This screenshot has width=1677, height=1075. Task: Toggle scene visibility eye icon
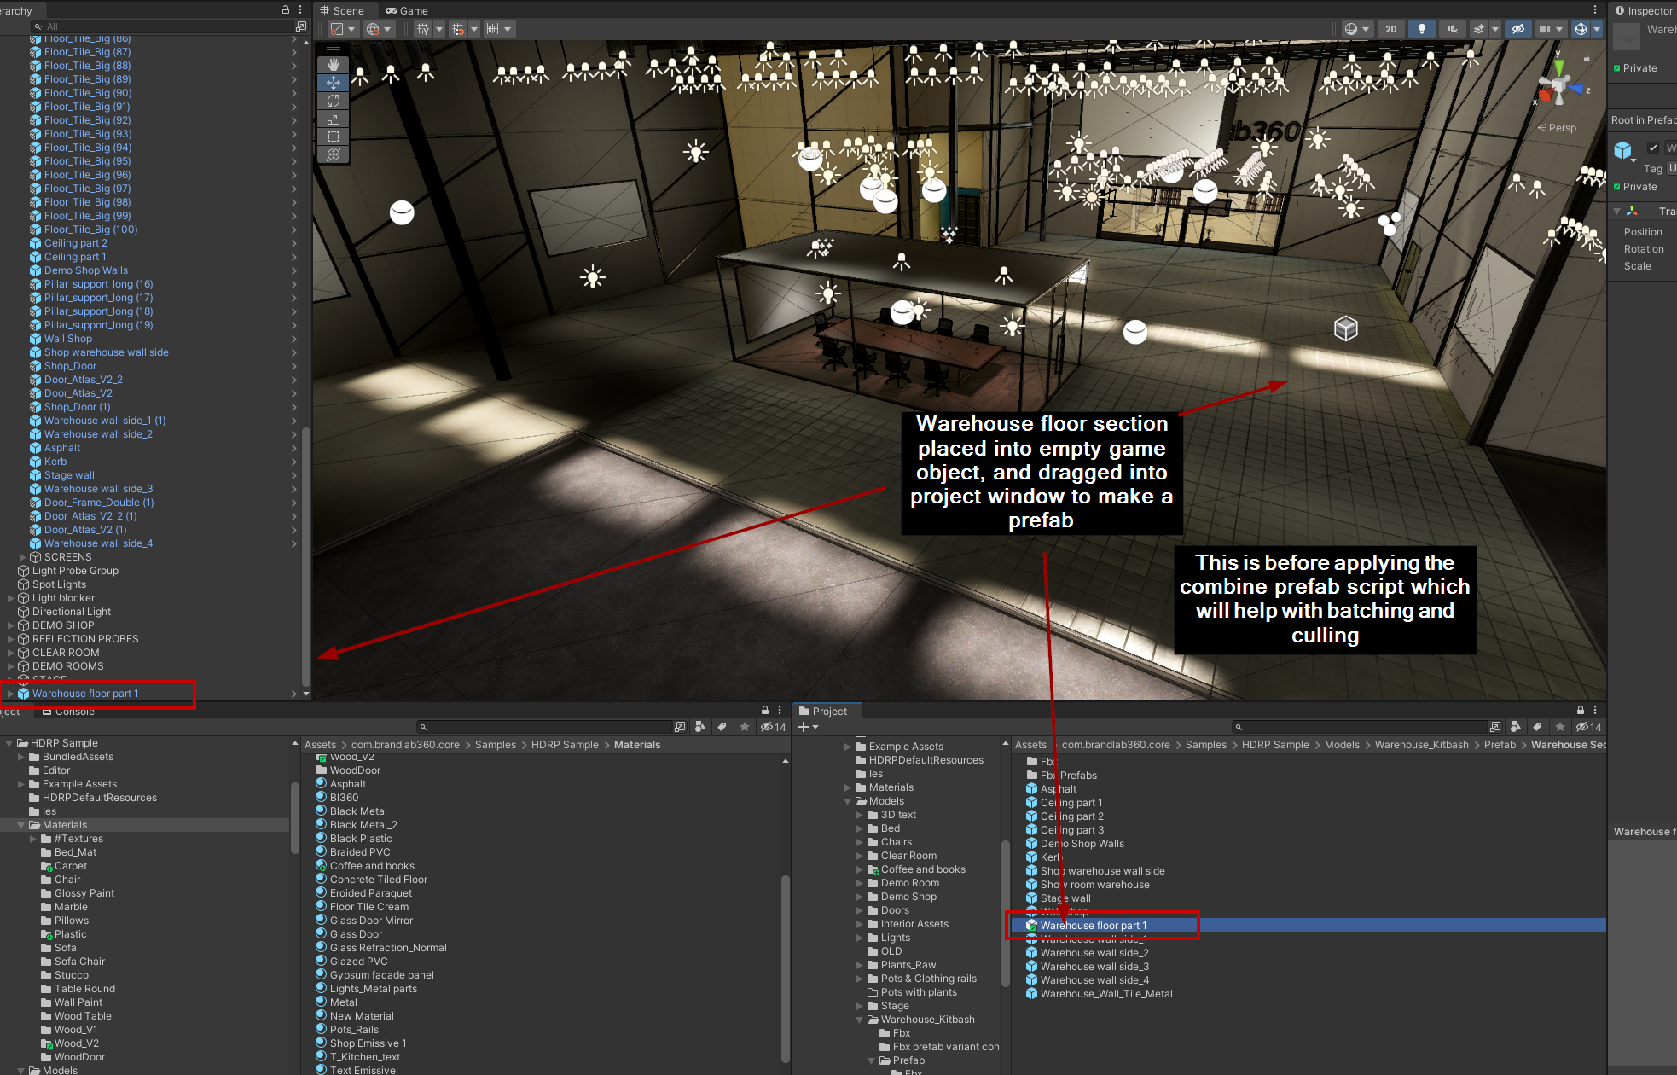pos(1517,29)
